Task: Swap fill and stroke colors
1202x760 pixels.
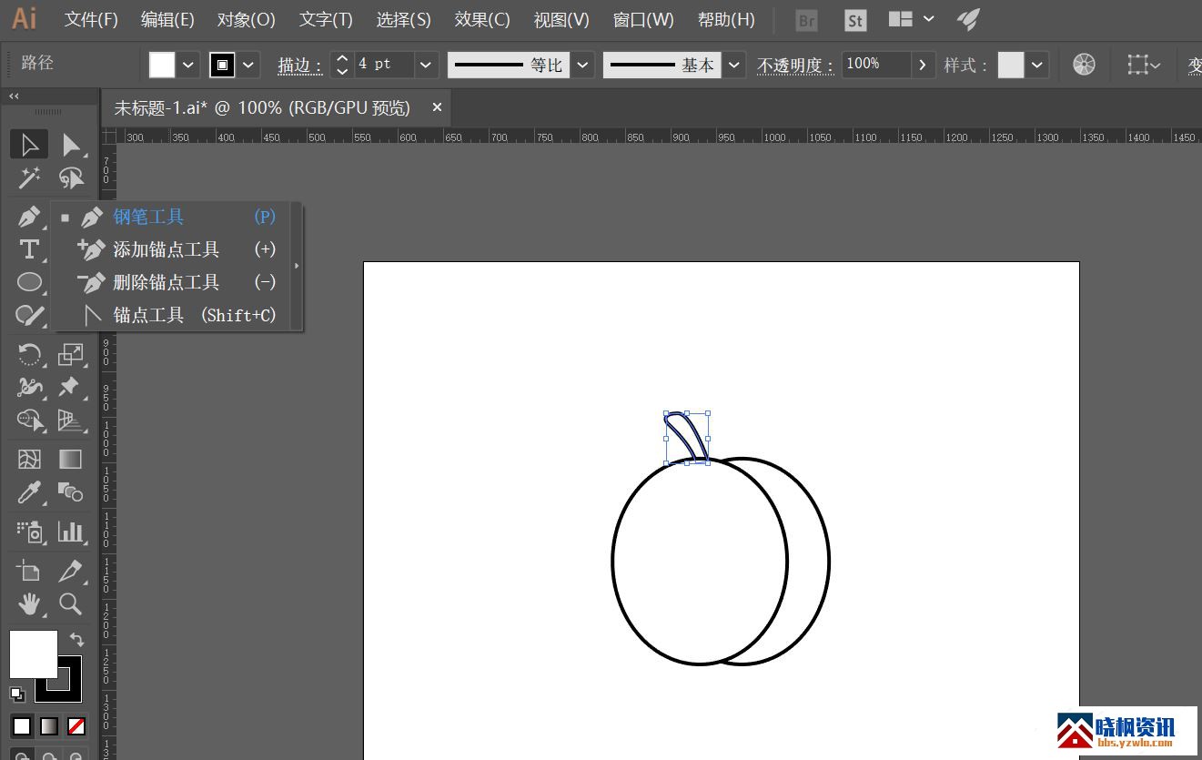Action: [76, 640]
